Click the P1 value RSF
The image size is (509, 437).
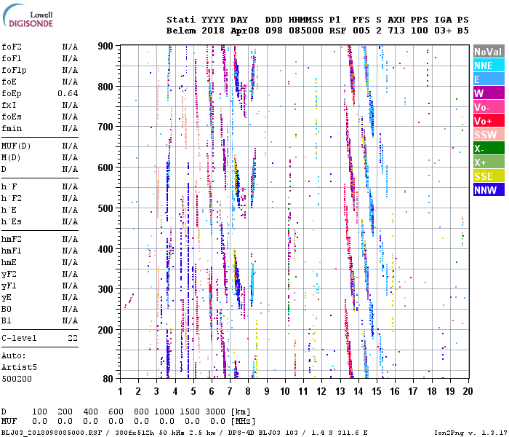point(337,31)
